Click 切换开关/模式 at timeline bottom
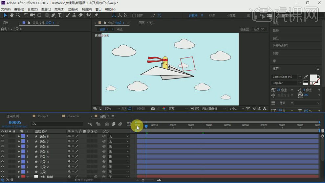This screenshot has height=183, width=325. (84, 180)
